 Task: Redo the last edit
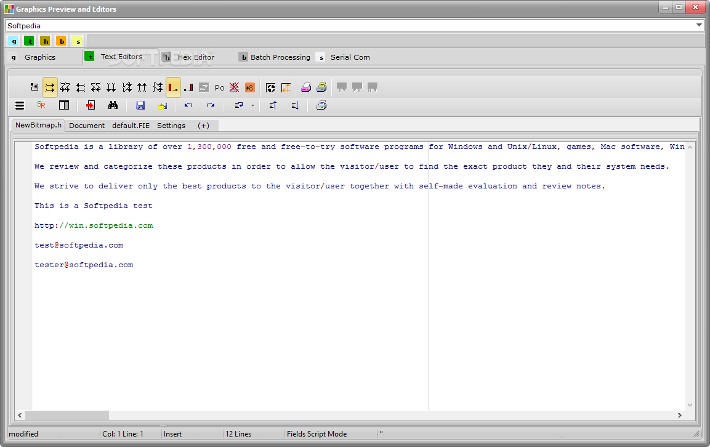[211, 105]
